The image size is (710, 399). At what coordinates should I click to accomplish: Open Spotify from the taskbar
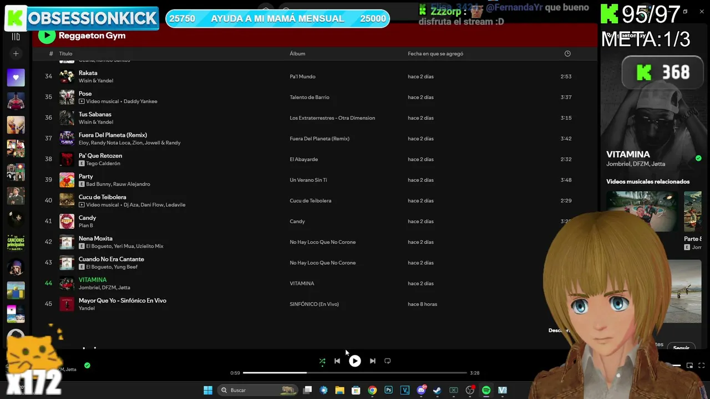[x=486, y=390]
